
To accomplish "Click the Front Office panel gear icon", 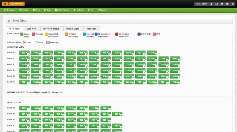I will coord(9,21).
